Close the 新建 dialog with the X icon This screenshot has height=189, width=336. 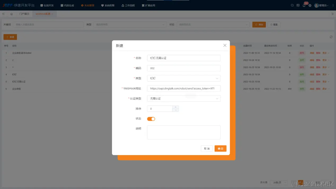point(225,45)
